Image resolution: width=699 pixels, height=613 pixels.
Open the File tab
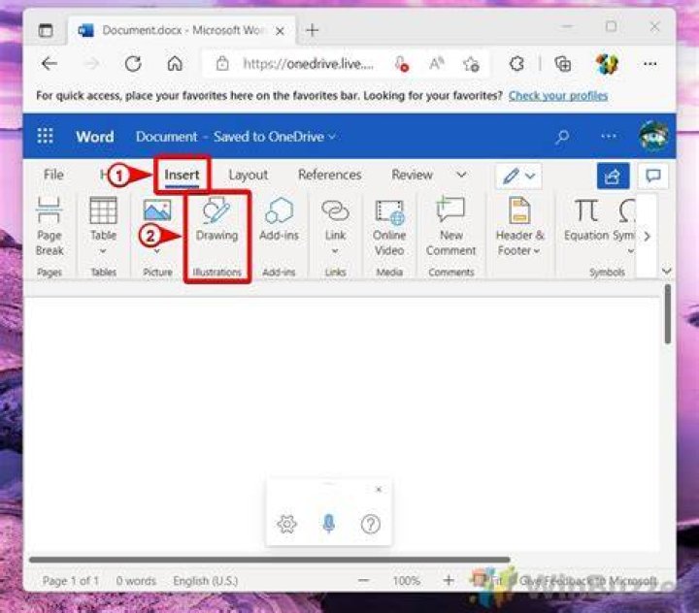pos(53,175)
